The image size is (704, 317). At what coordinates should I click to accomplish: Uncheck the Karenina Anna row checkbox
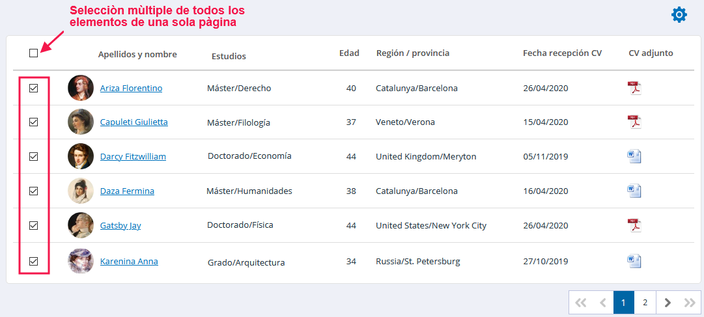(33, 261)
